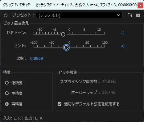
Task: Click the セミトーン slider knob
Action: (x=63, y=34)
